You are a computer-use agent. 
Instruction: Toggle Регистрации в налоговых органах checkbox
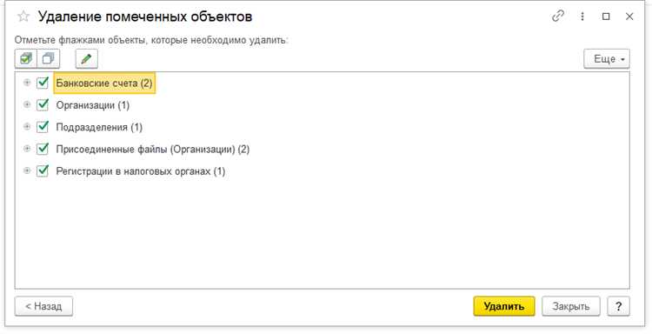[x=43, y=171]
